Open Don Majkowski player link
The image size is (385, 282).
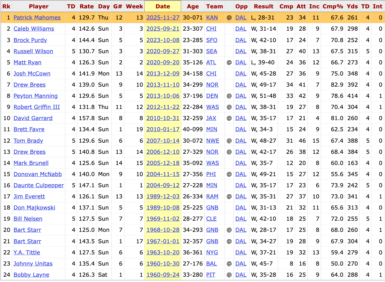[x=34, y=208]
